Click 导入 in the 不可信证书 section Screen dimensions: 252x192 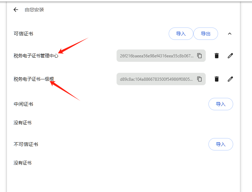pos(221,144)
